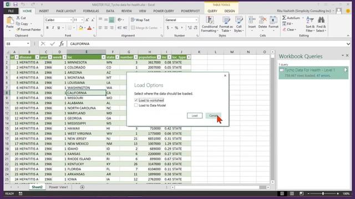The image size is (355, 199).
Task: Click row header 20
Action: pyautogui.click(x=7, y=154)
